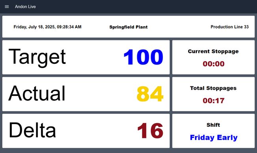Click the Current Stoppage heading

213,52
